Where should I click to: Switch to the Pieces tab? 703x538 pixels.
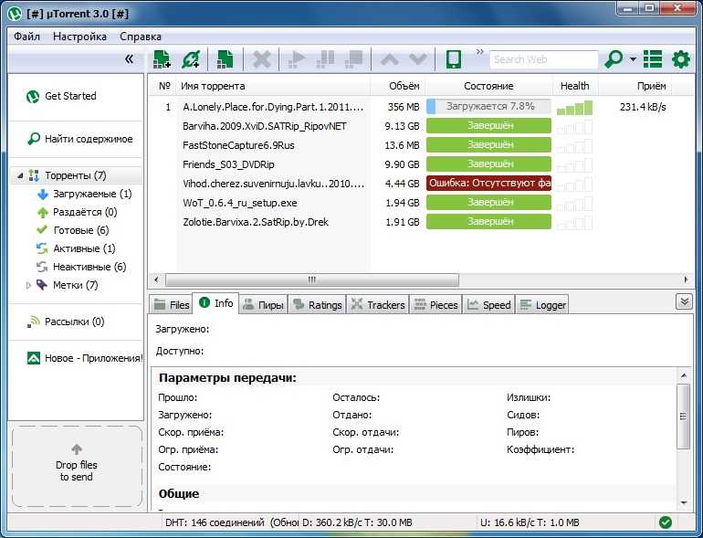435,305
